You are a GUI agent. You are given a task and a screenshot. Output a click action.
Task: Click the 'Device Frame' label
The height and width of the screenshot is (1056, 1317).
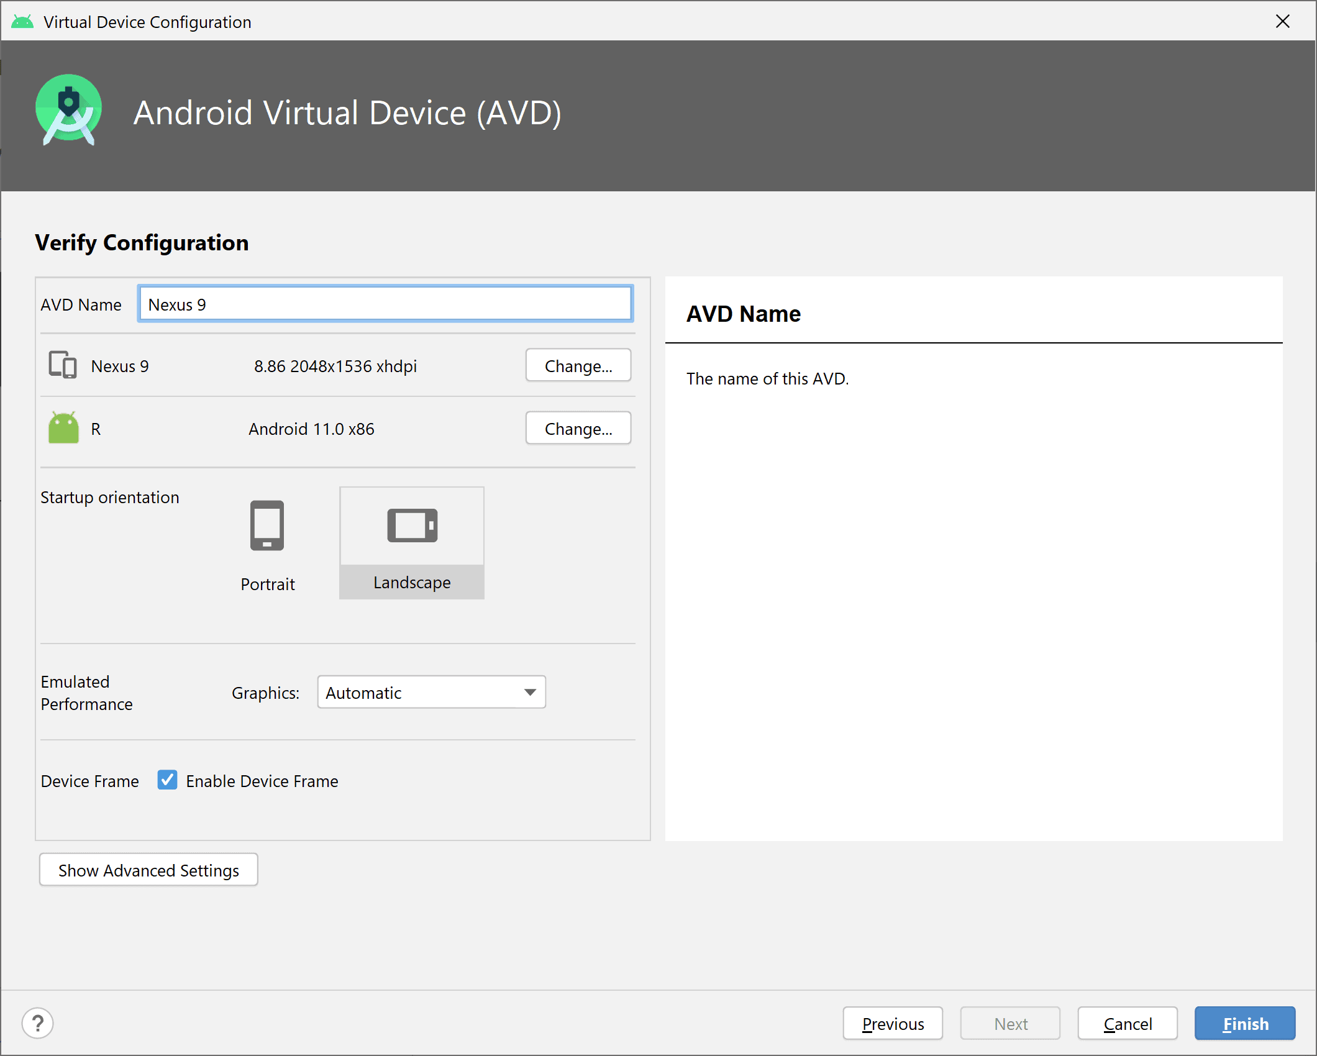(x=90, y=781)
